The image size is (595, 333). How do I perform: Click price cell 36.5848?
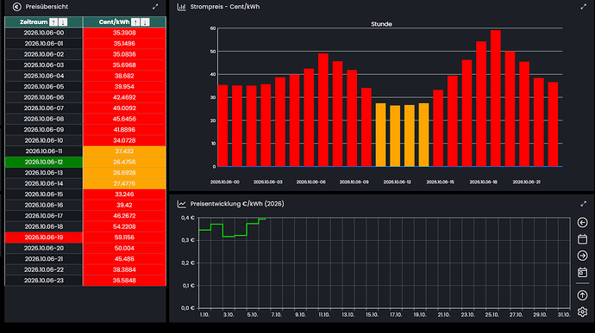click(x=124, y=281)
